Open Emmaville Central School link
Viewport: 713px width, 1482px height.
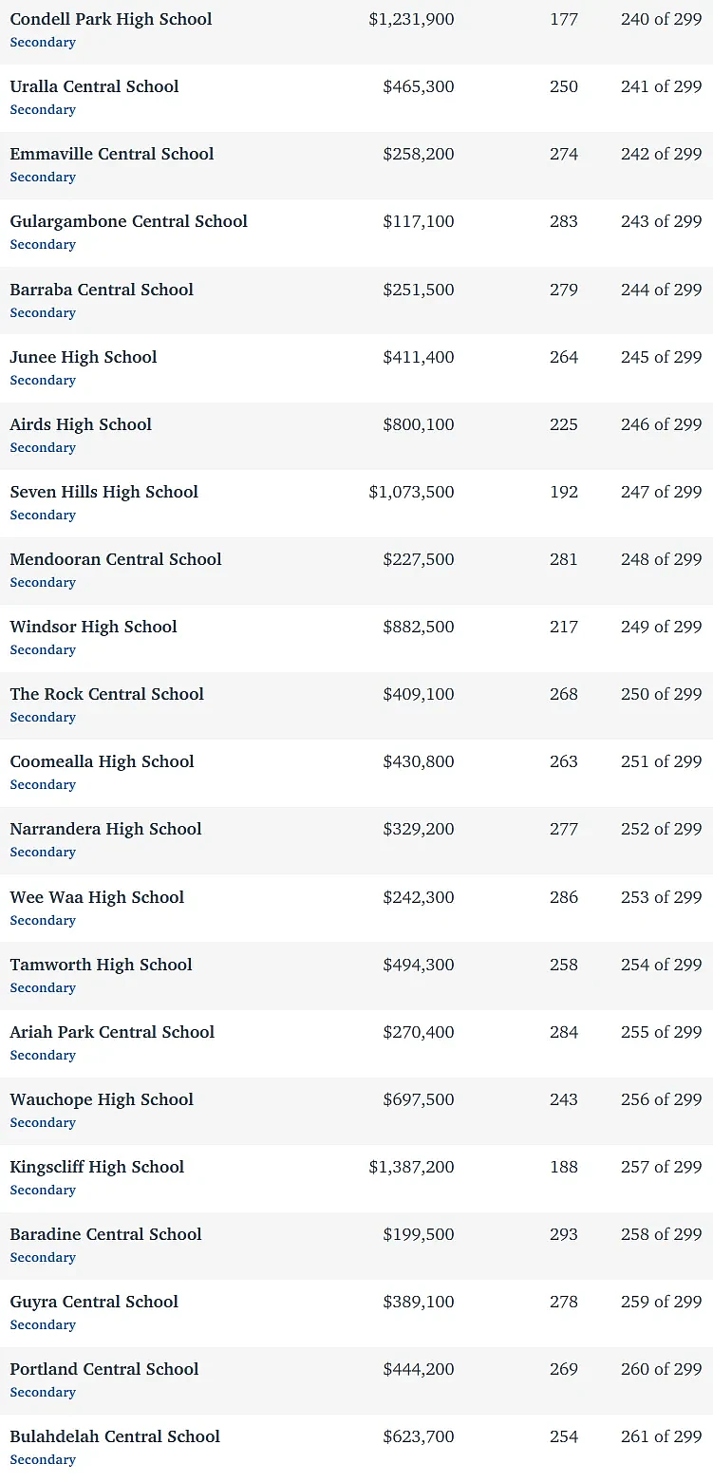coord(112,154)
